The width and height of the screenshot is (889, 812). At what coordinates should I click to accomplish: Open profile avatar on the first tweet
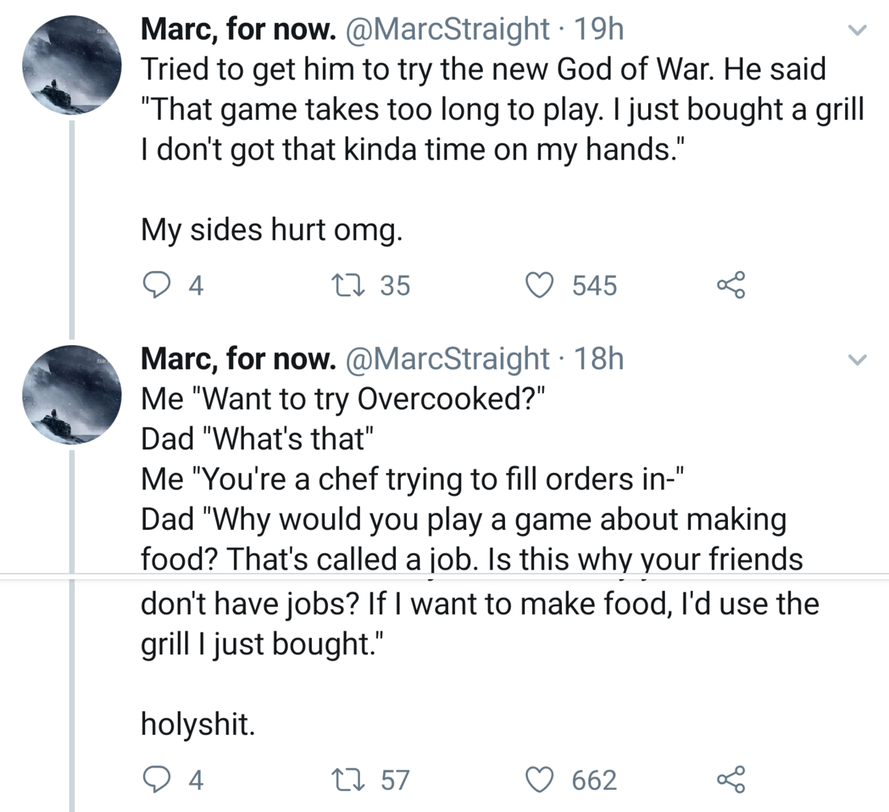pyautogui.click(x=72, y=65)
